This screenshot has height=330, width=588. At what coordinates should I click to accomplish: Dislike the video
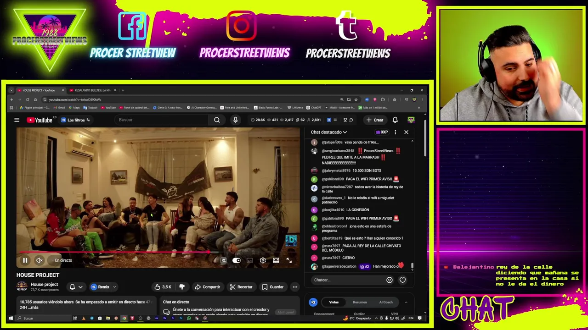click(182, 287)
